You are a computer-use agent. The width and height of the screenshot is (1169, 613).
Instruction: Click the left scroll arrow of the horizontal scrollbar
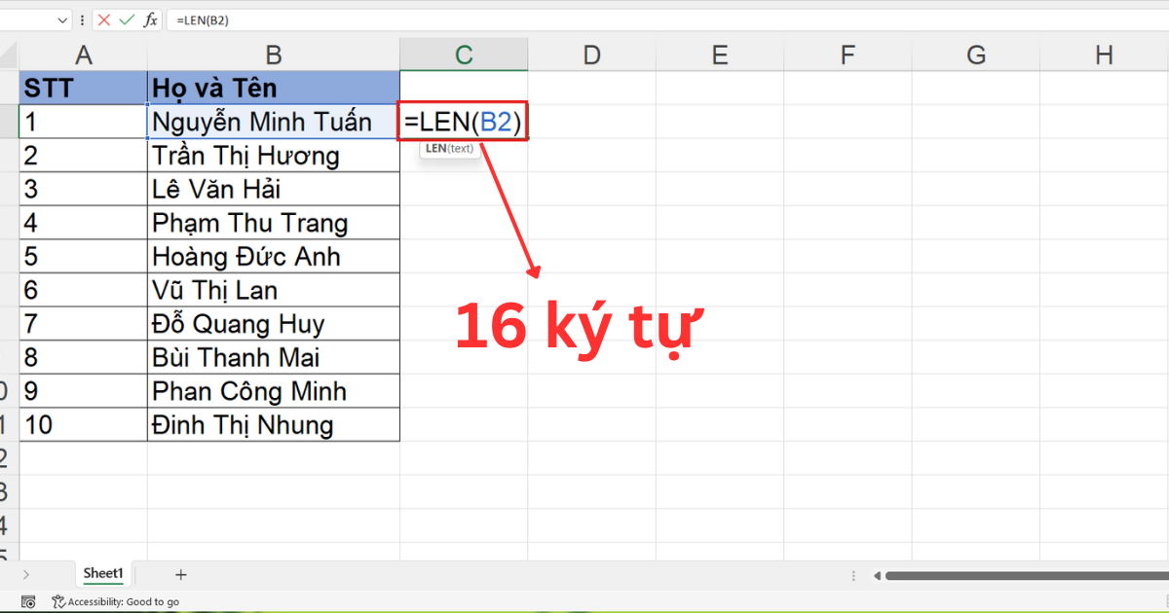(x=878, y=575)
